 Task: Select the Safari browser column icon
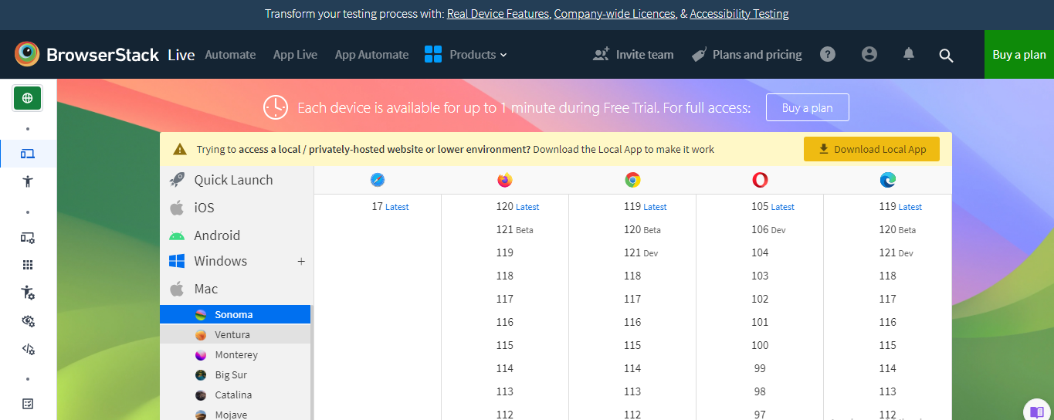click(x=378, y=180)
